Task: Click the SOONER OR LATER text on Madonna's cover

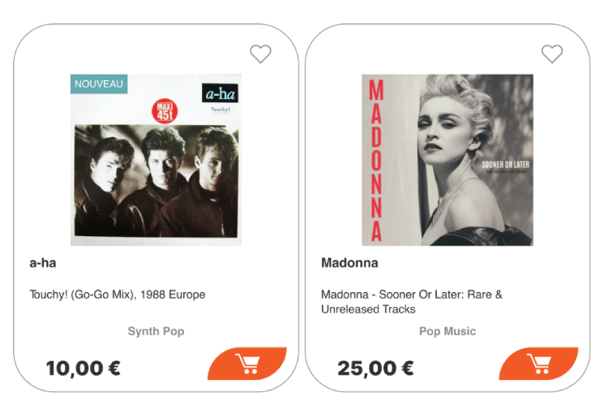Action: click(505, 165)
